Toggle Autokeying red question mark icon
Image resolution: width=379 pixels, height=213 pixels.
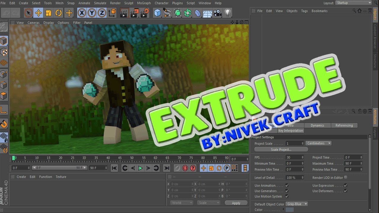pyautogui.click(x=193, y=168)
